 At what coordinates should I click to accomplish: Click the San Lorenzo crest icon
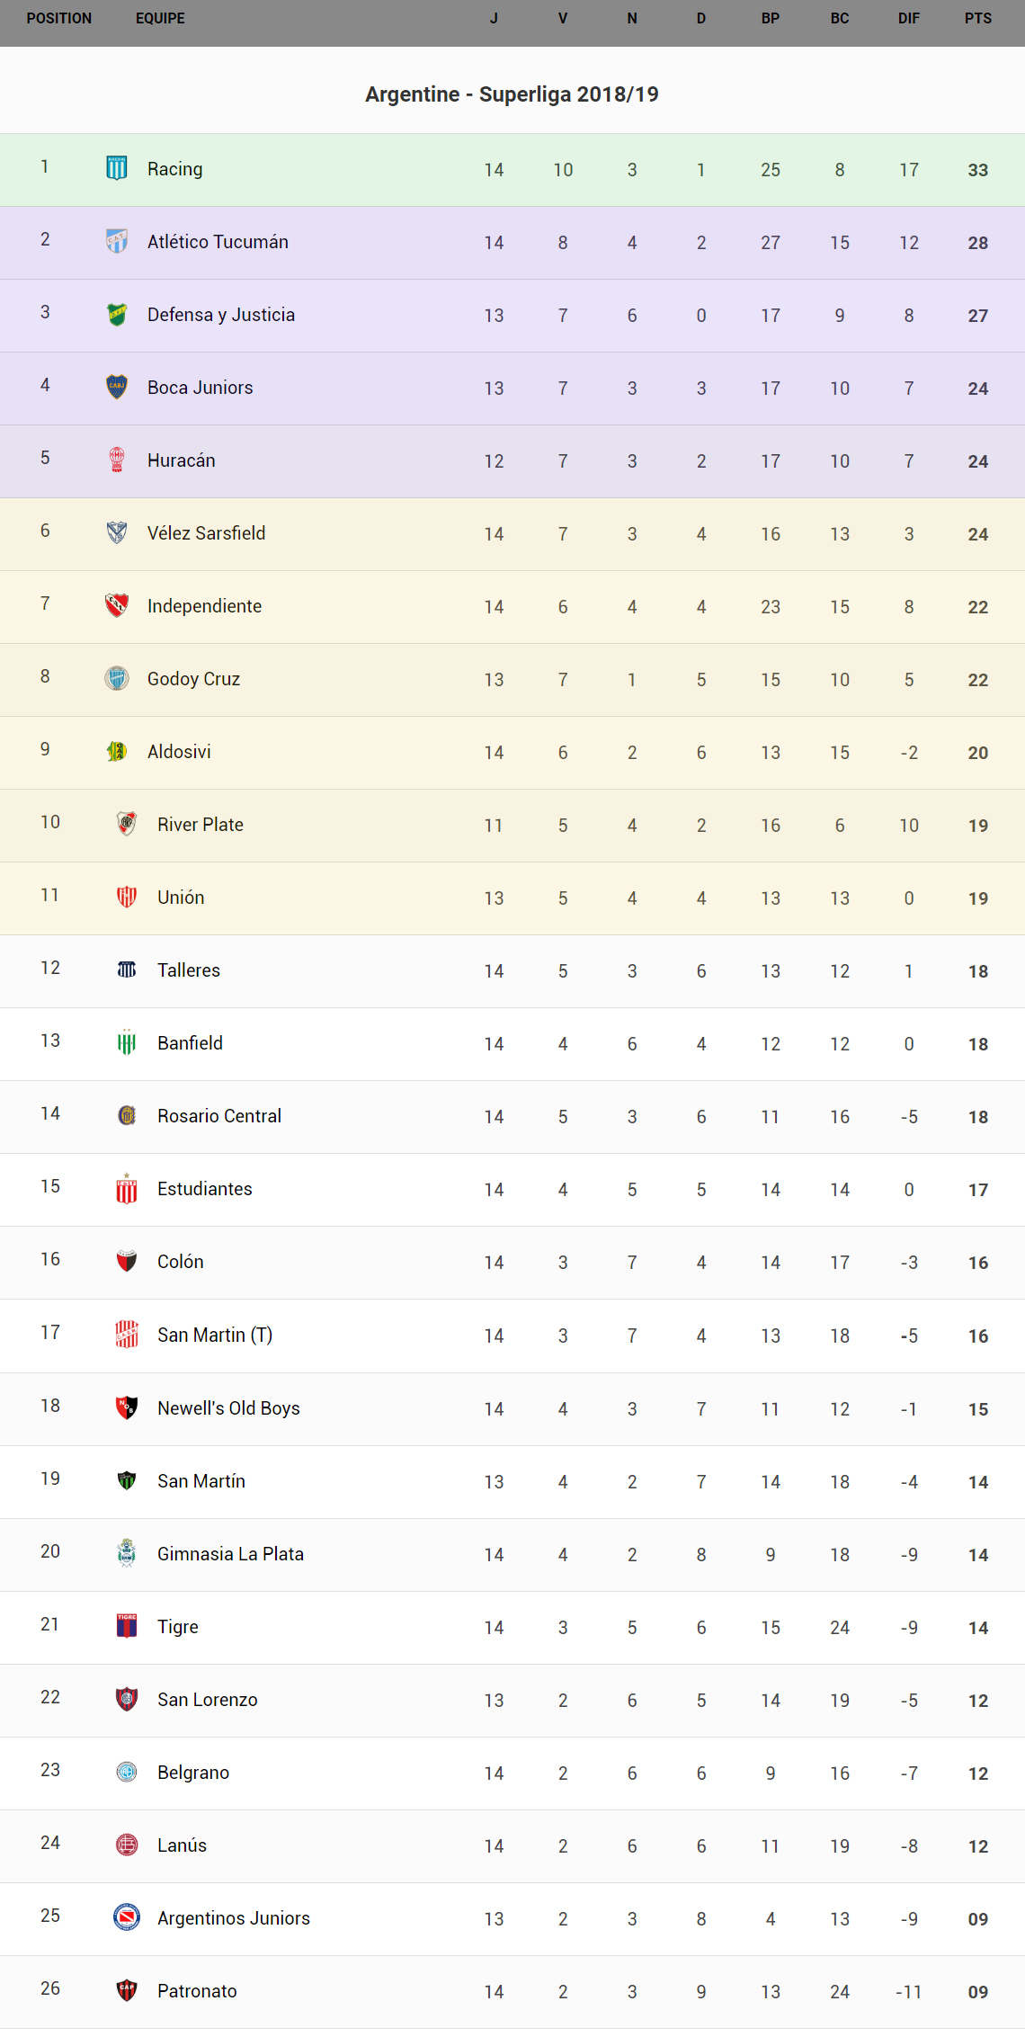point(127,1699)
